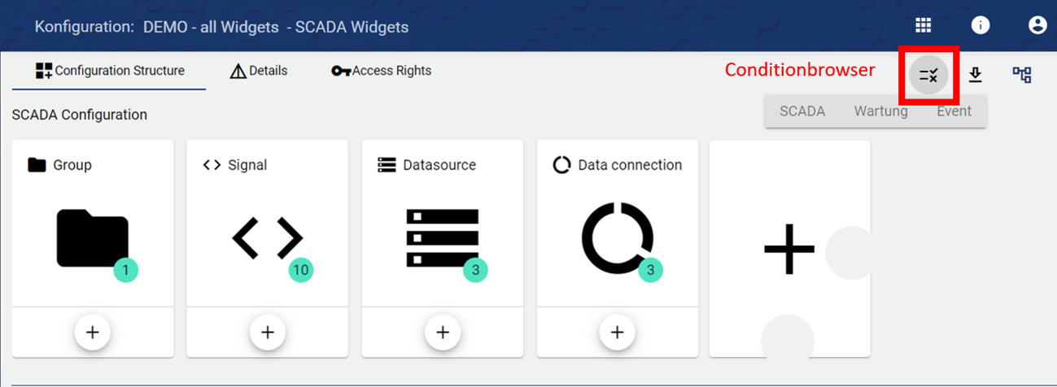This screenshot has height=387, width=1057.
Task: Switch to the Details tab
Action: tap(259, 71)
